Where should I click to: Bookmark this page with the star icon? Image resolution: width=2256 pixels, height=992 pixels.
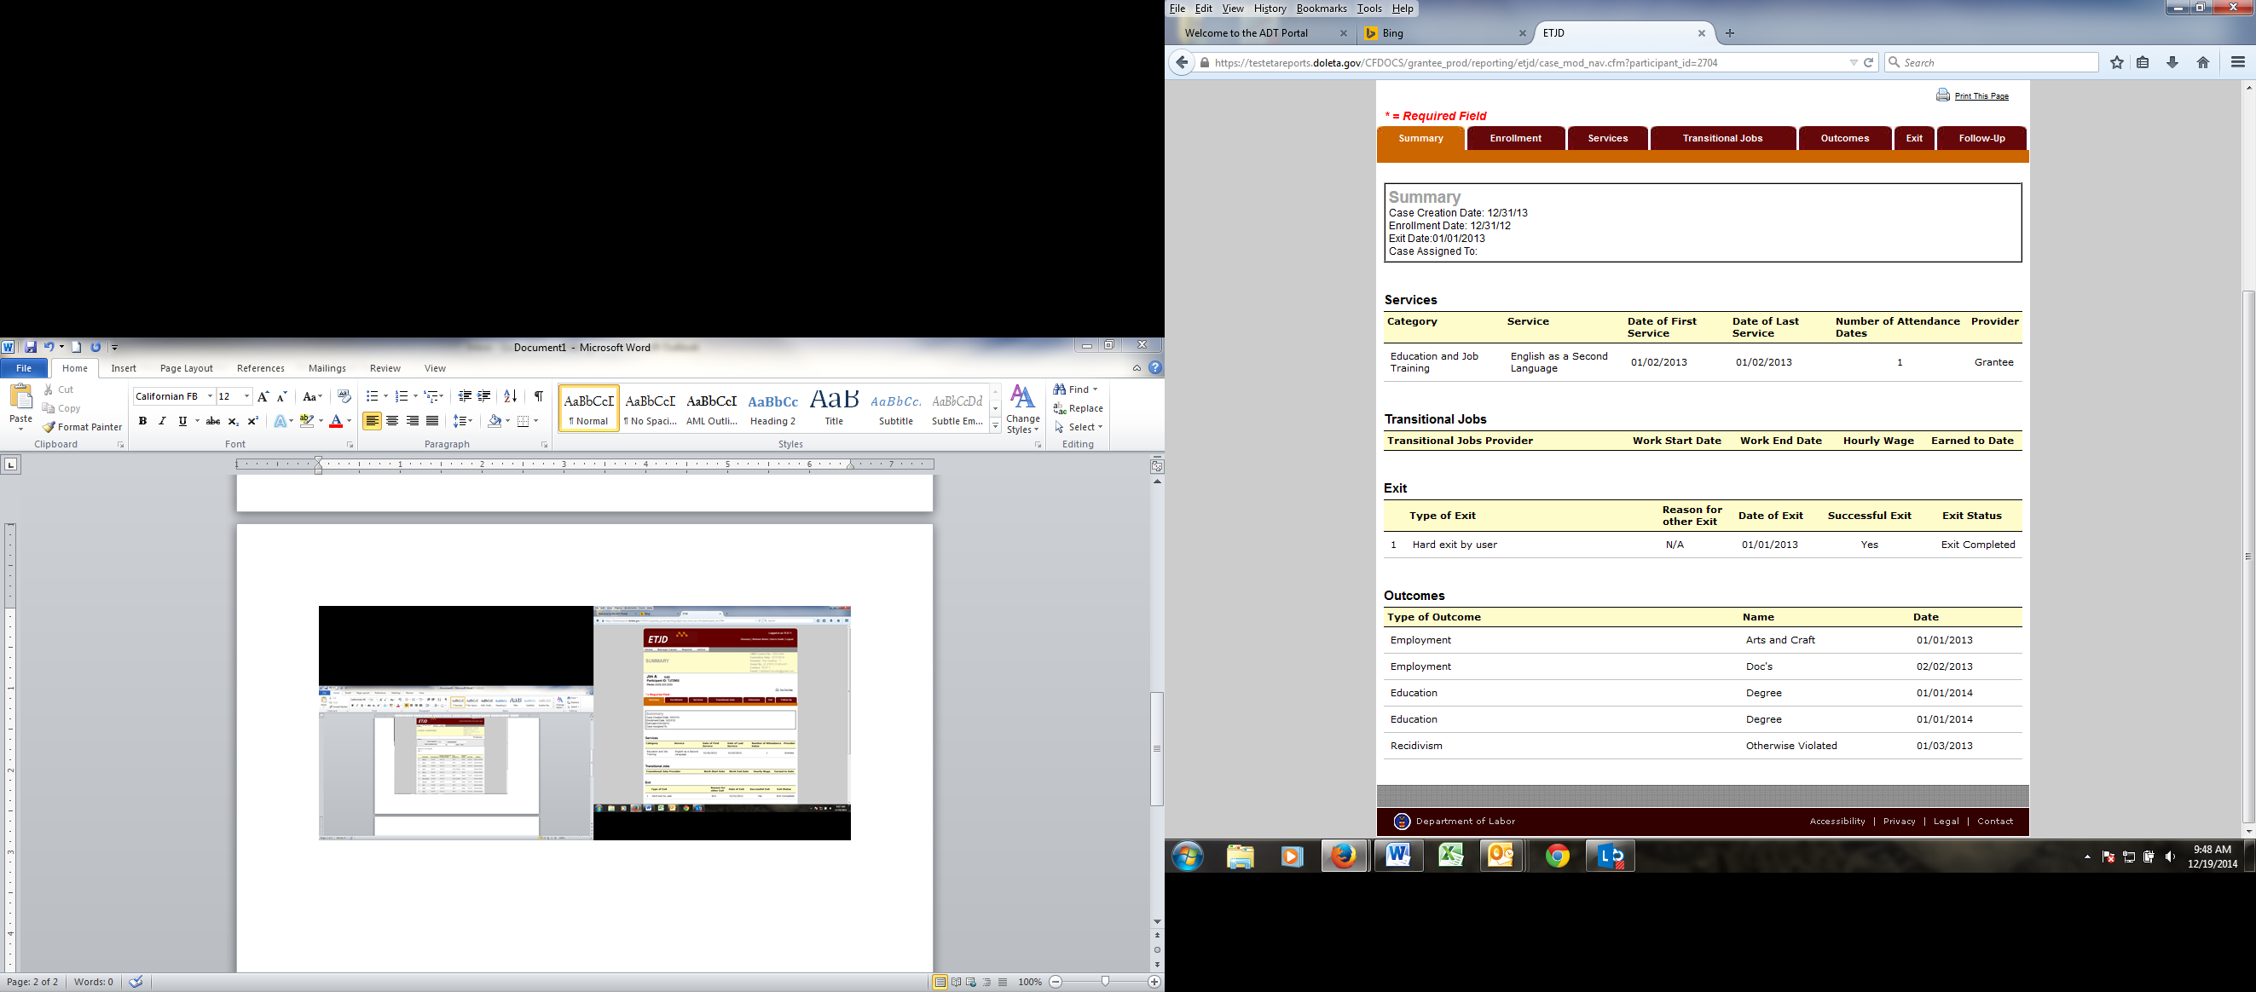(x=2117, y=63)
